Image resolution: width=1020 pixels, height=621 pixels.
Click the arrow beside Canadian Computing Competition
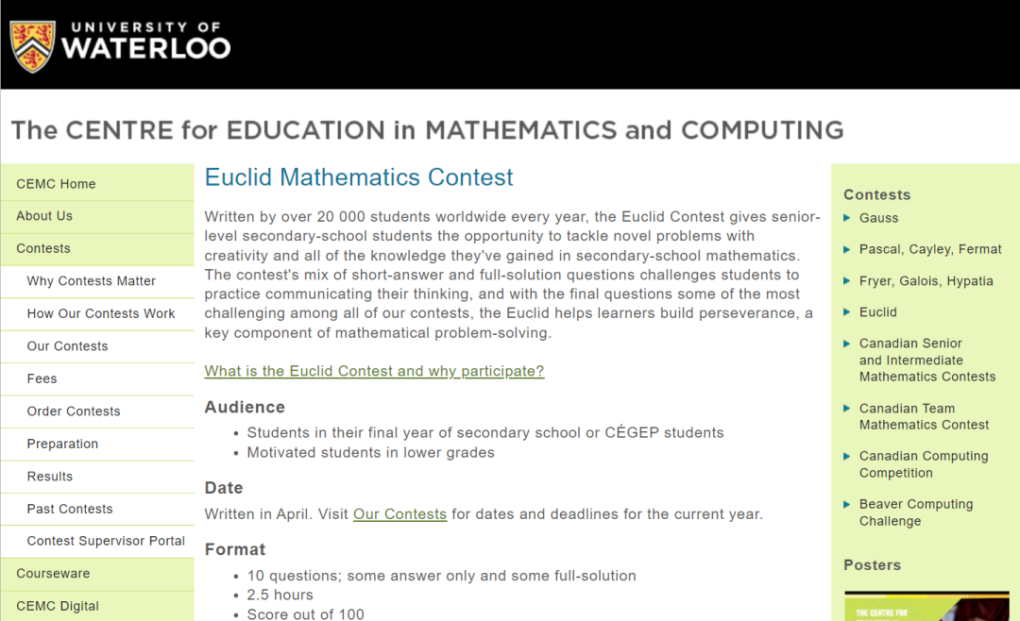pyautogui.click(x=847, y=456)
